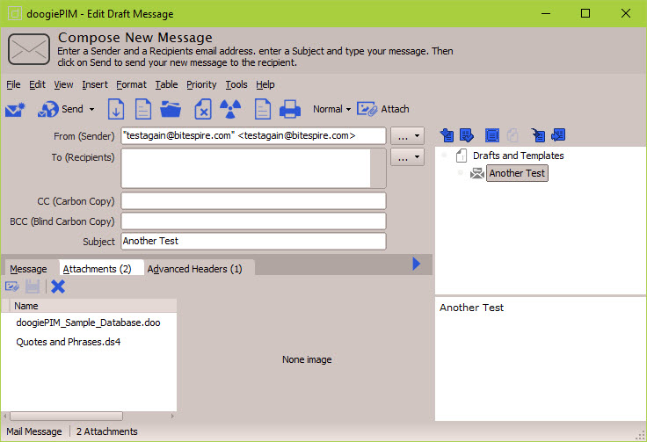Open the File menu
647x442 pixels.
point(13,84)
